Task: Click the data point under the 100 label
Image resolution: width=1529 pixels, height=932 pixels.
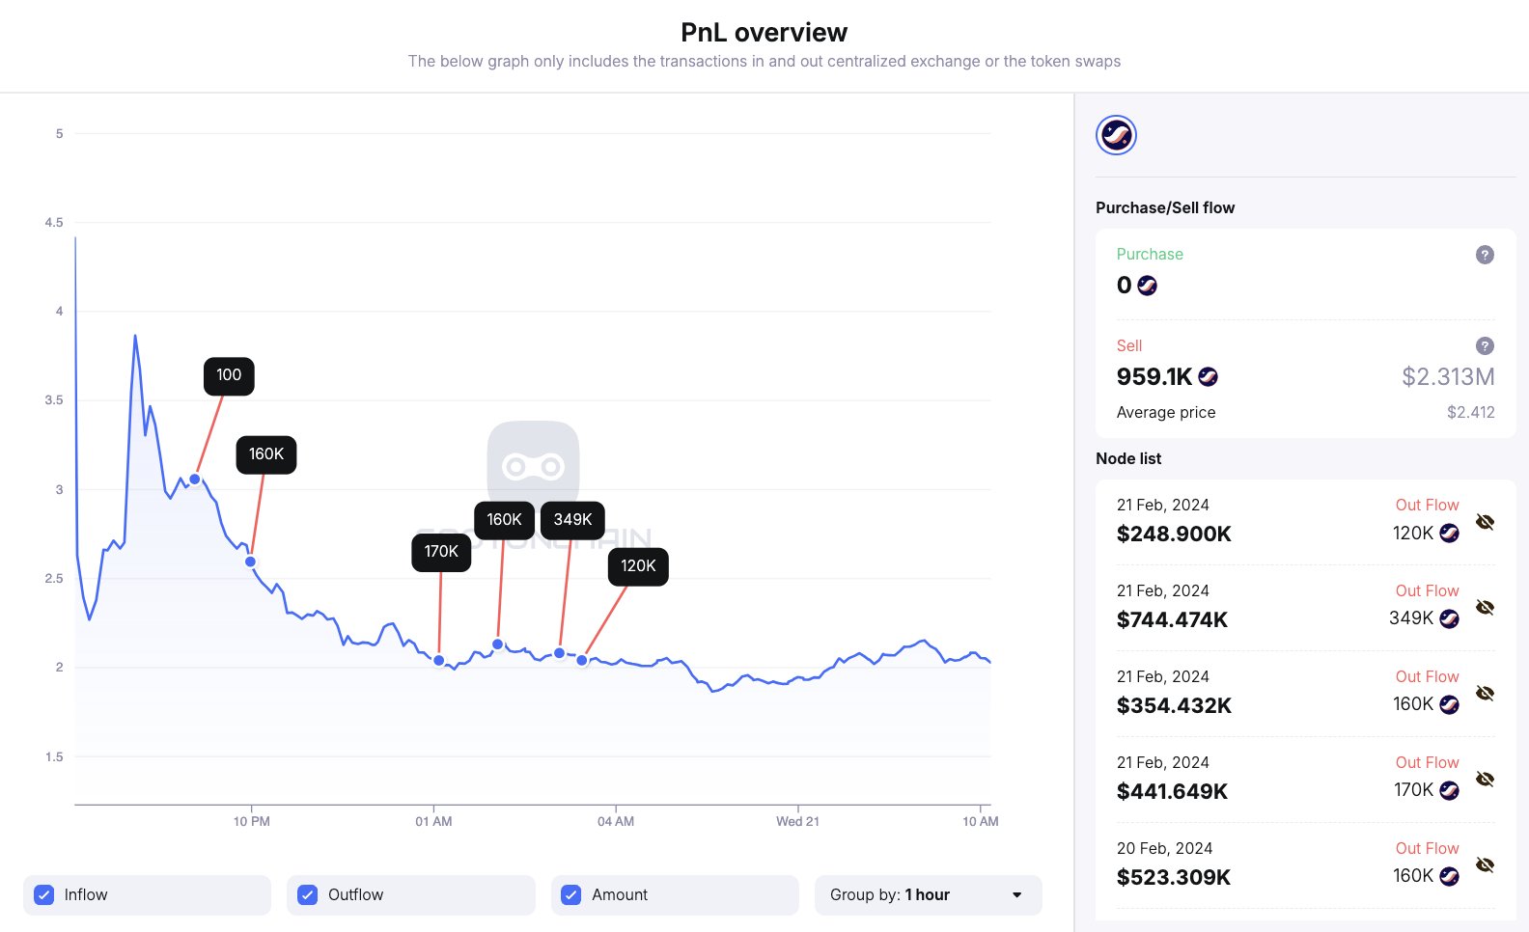Action: 195,480
